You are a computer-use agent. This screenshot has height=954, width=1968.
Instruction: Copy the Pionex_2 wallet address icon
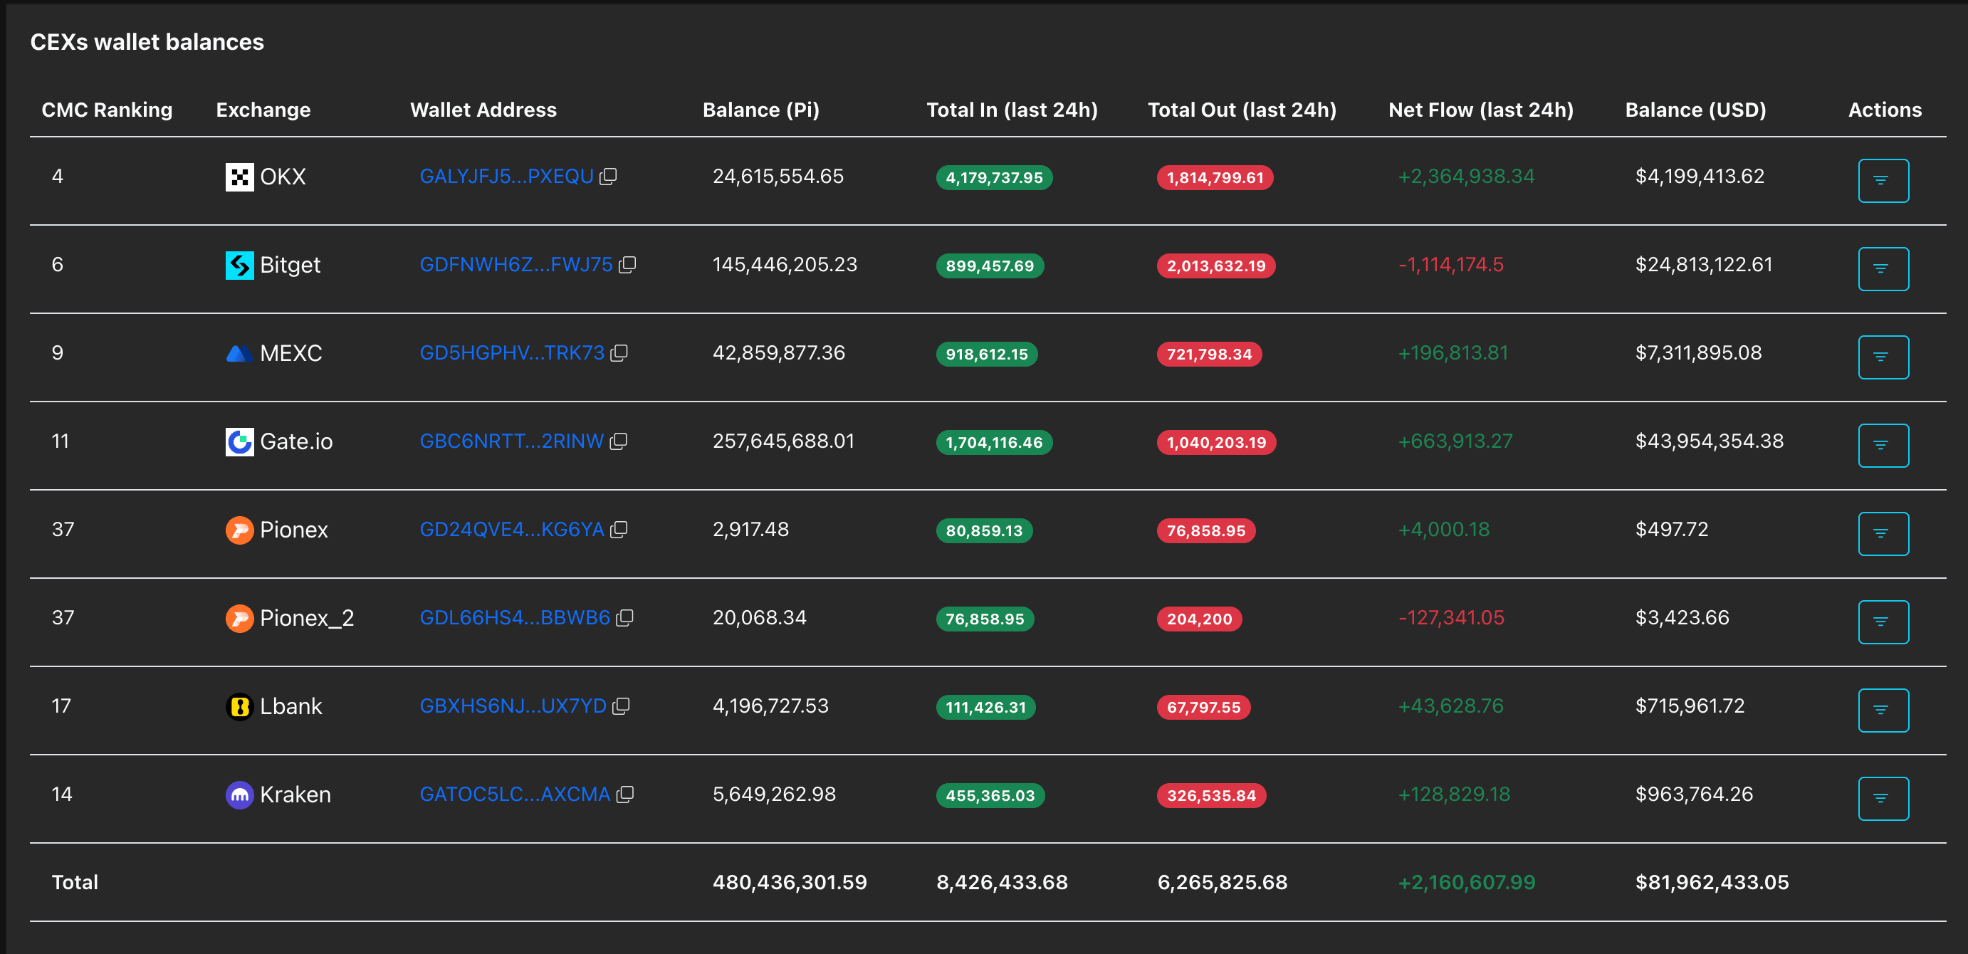(x=625, y=617)
